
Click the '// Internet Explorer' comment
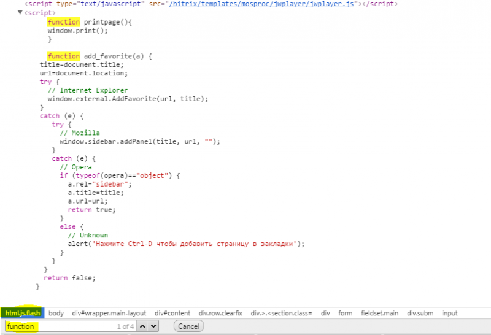(x=88, y=90)
